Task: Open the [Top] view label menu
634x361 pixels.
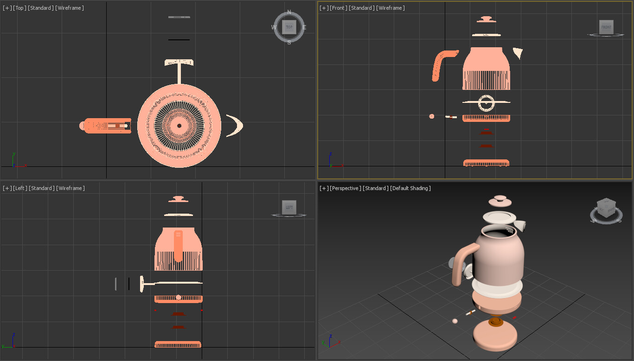Action: click(x=19, y=8)
